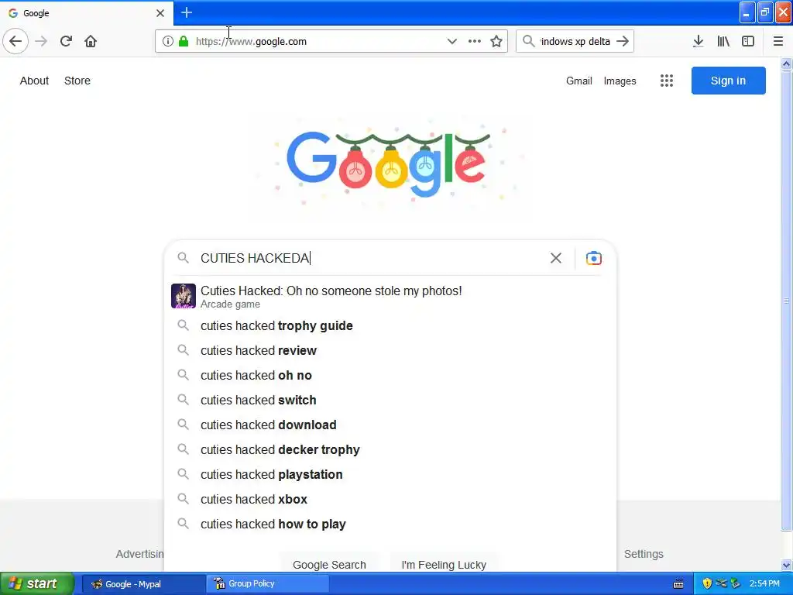Click the security shield tray icon
This screenshot has height=595, width=793.
[707, 584]
